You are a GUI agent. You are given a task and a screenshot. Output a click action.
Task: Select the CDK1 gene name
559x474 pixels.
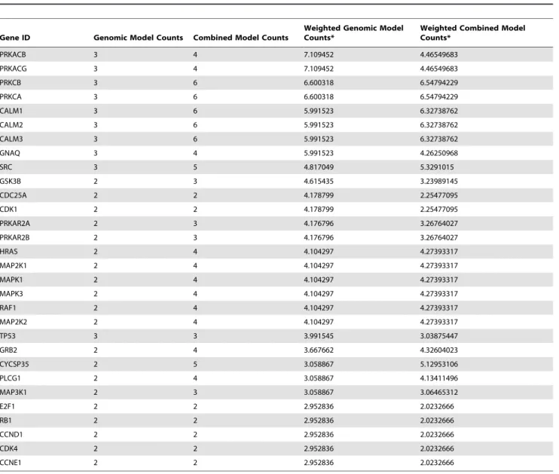coord(8,209)
